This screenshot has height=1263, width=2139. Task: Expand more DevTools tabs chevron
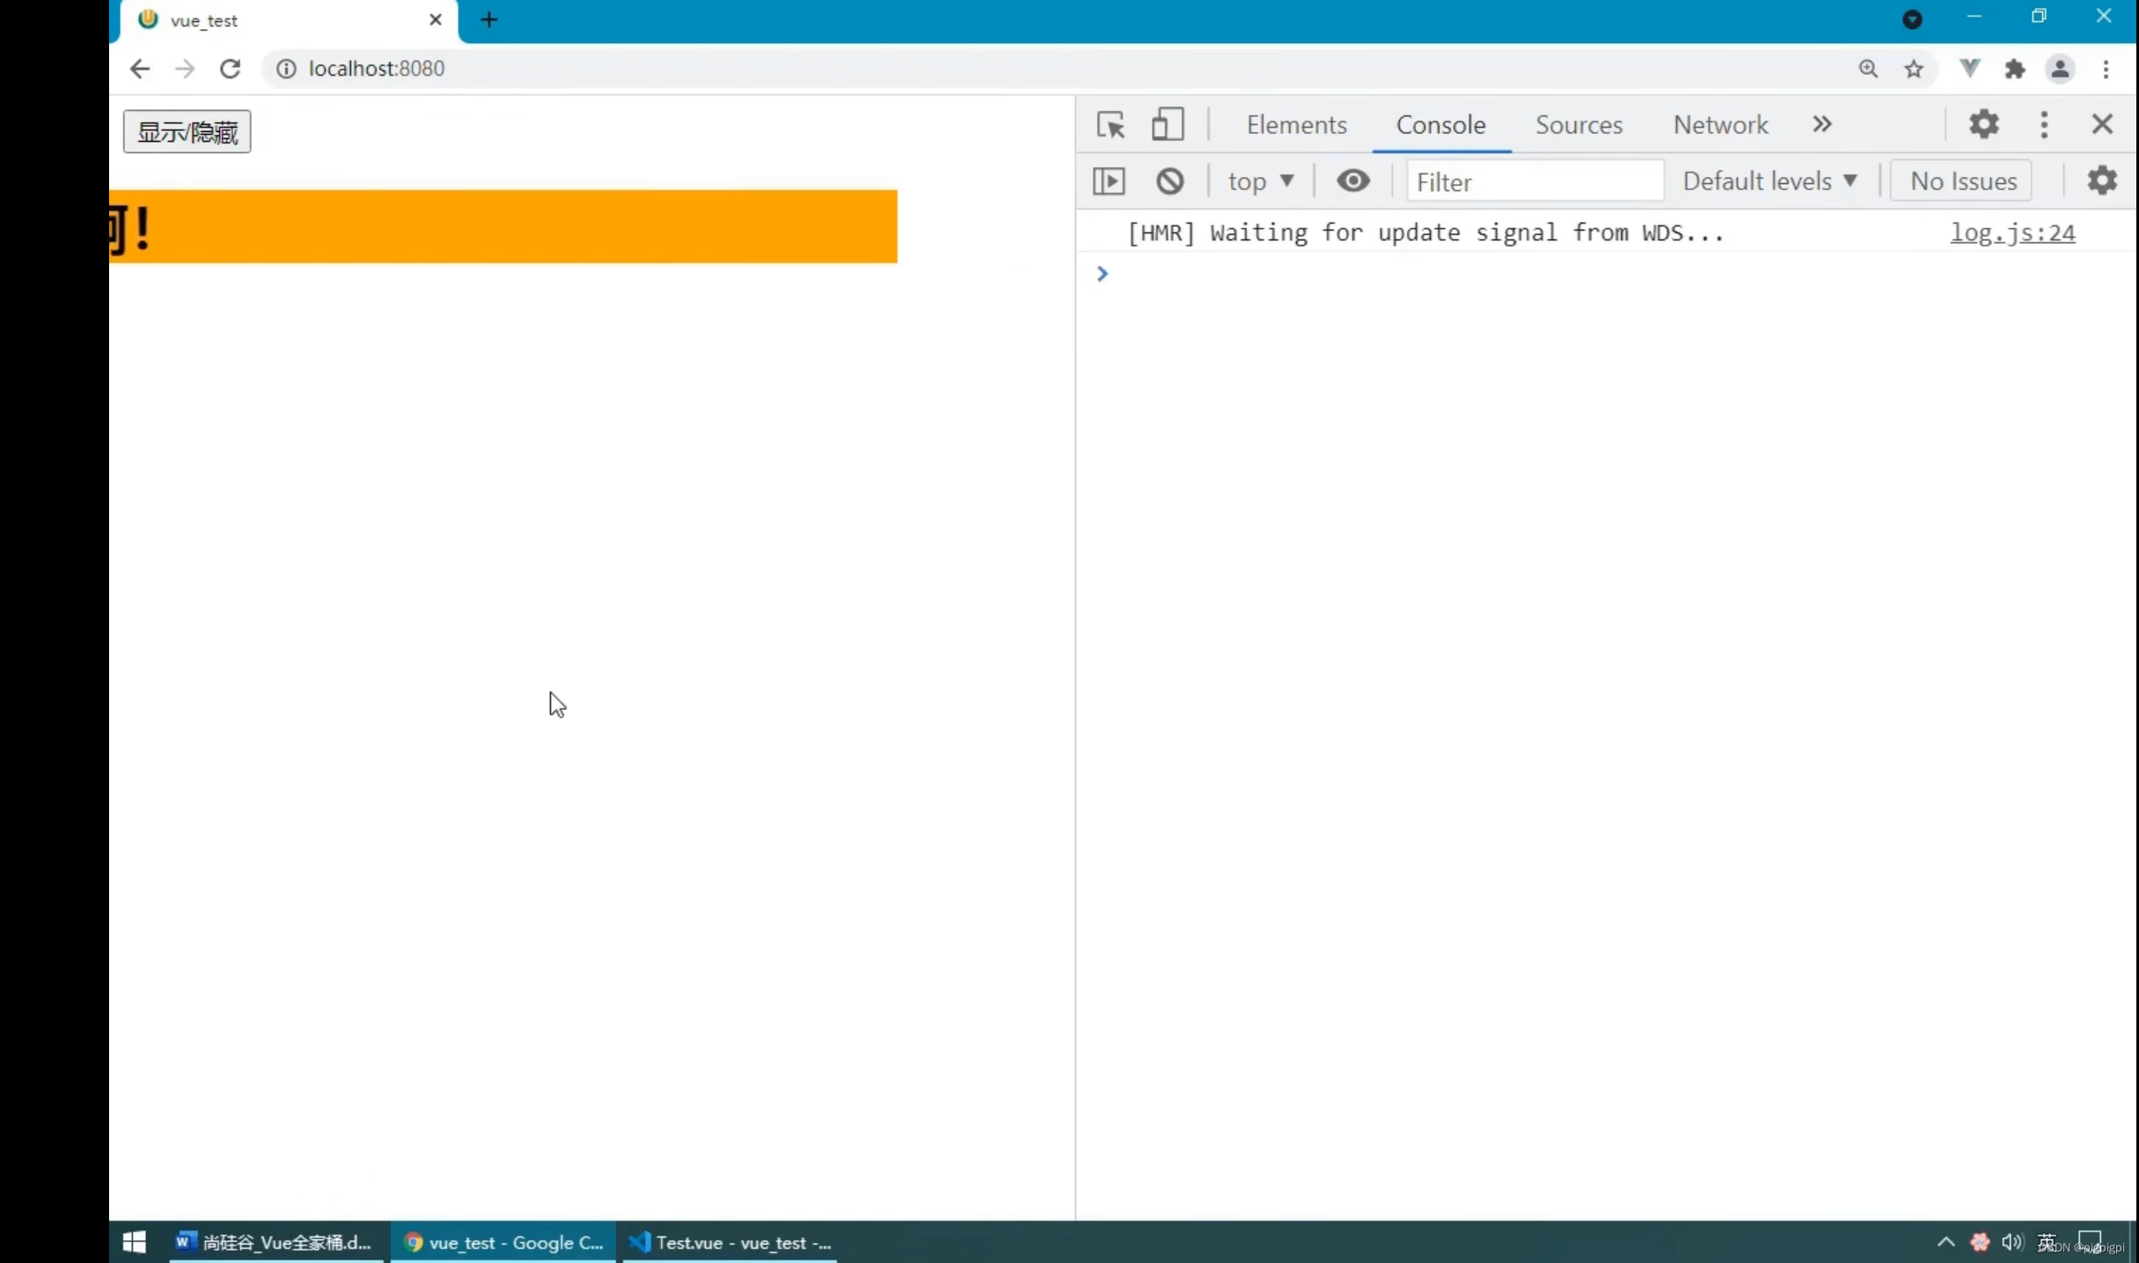(1822, 124)
